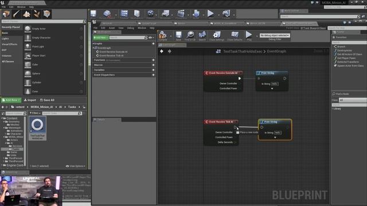Open the Launch icon in main toolbar
The width and height of the screenshot is (367, 206).
[226, 14]
